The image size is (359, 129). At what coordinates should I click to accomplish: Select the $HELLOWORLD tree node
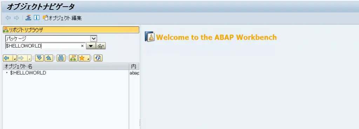pyautogui.click(x=28, y=73)
